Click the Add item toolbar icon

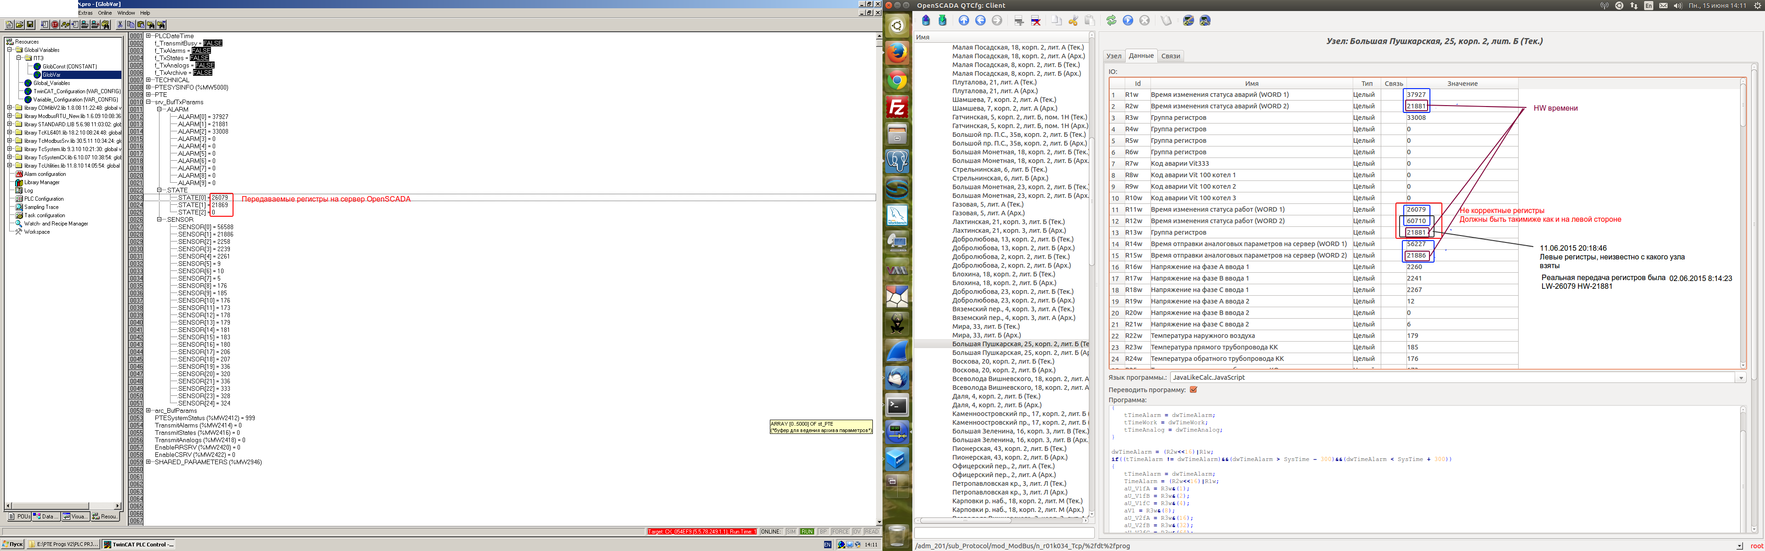(1019, 21)
